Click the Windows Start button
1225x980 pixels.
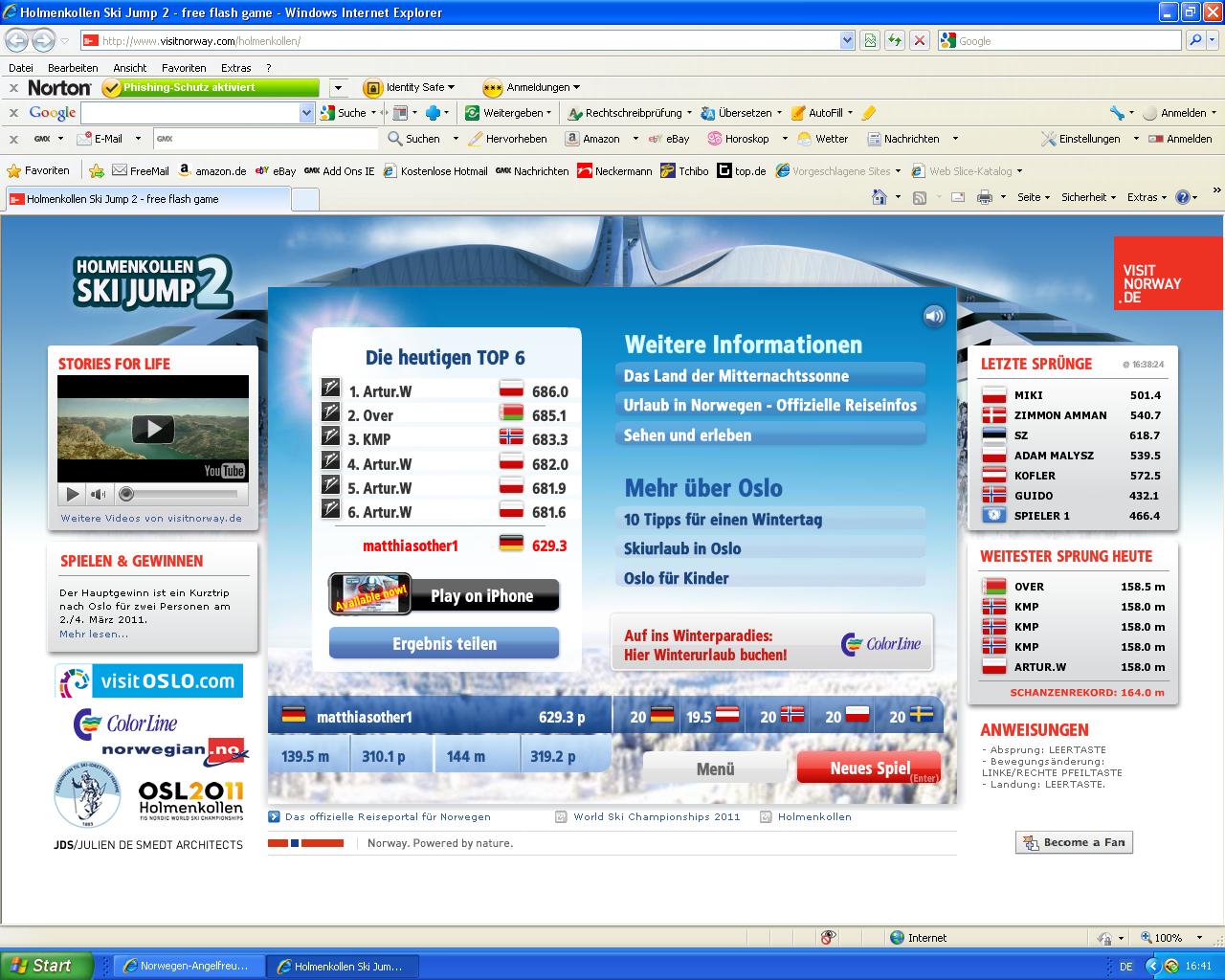point(47,966)
